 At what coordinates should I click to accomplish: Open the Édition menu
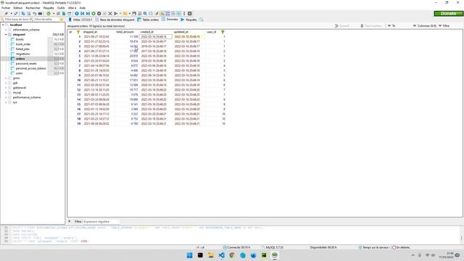[x=18, y=8]
